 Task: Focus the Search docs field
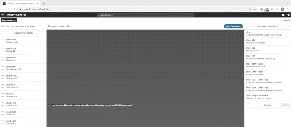(x=145, y=15)
